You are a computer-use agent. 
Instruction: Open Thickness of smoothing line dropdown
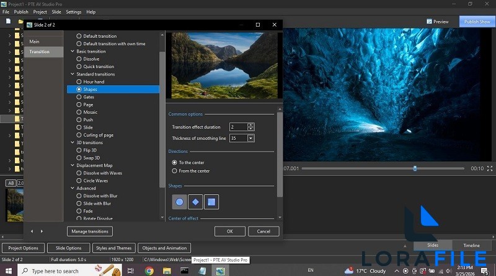251,138
